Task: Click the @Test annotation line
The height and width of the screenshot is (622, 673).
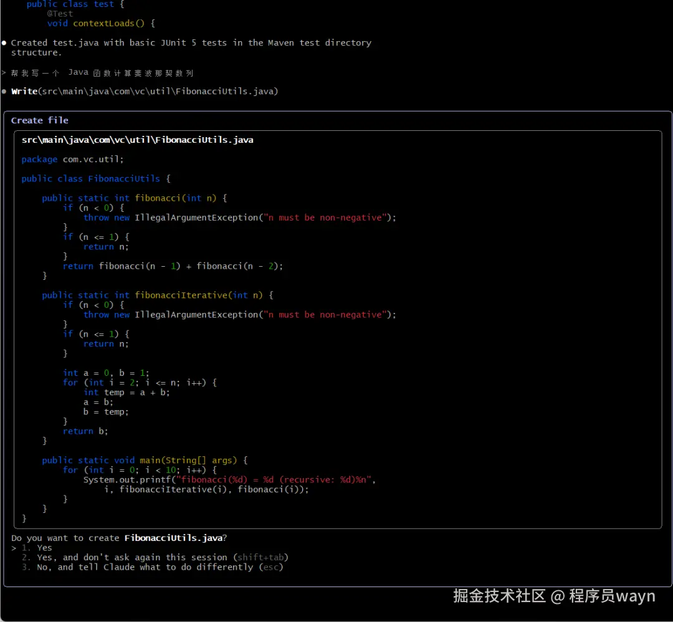Action: pos(60,14)
